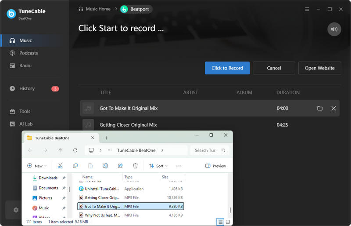Open the Sort dropdown
The width and height of the screenshot is (351, 226).
158,166
